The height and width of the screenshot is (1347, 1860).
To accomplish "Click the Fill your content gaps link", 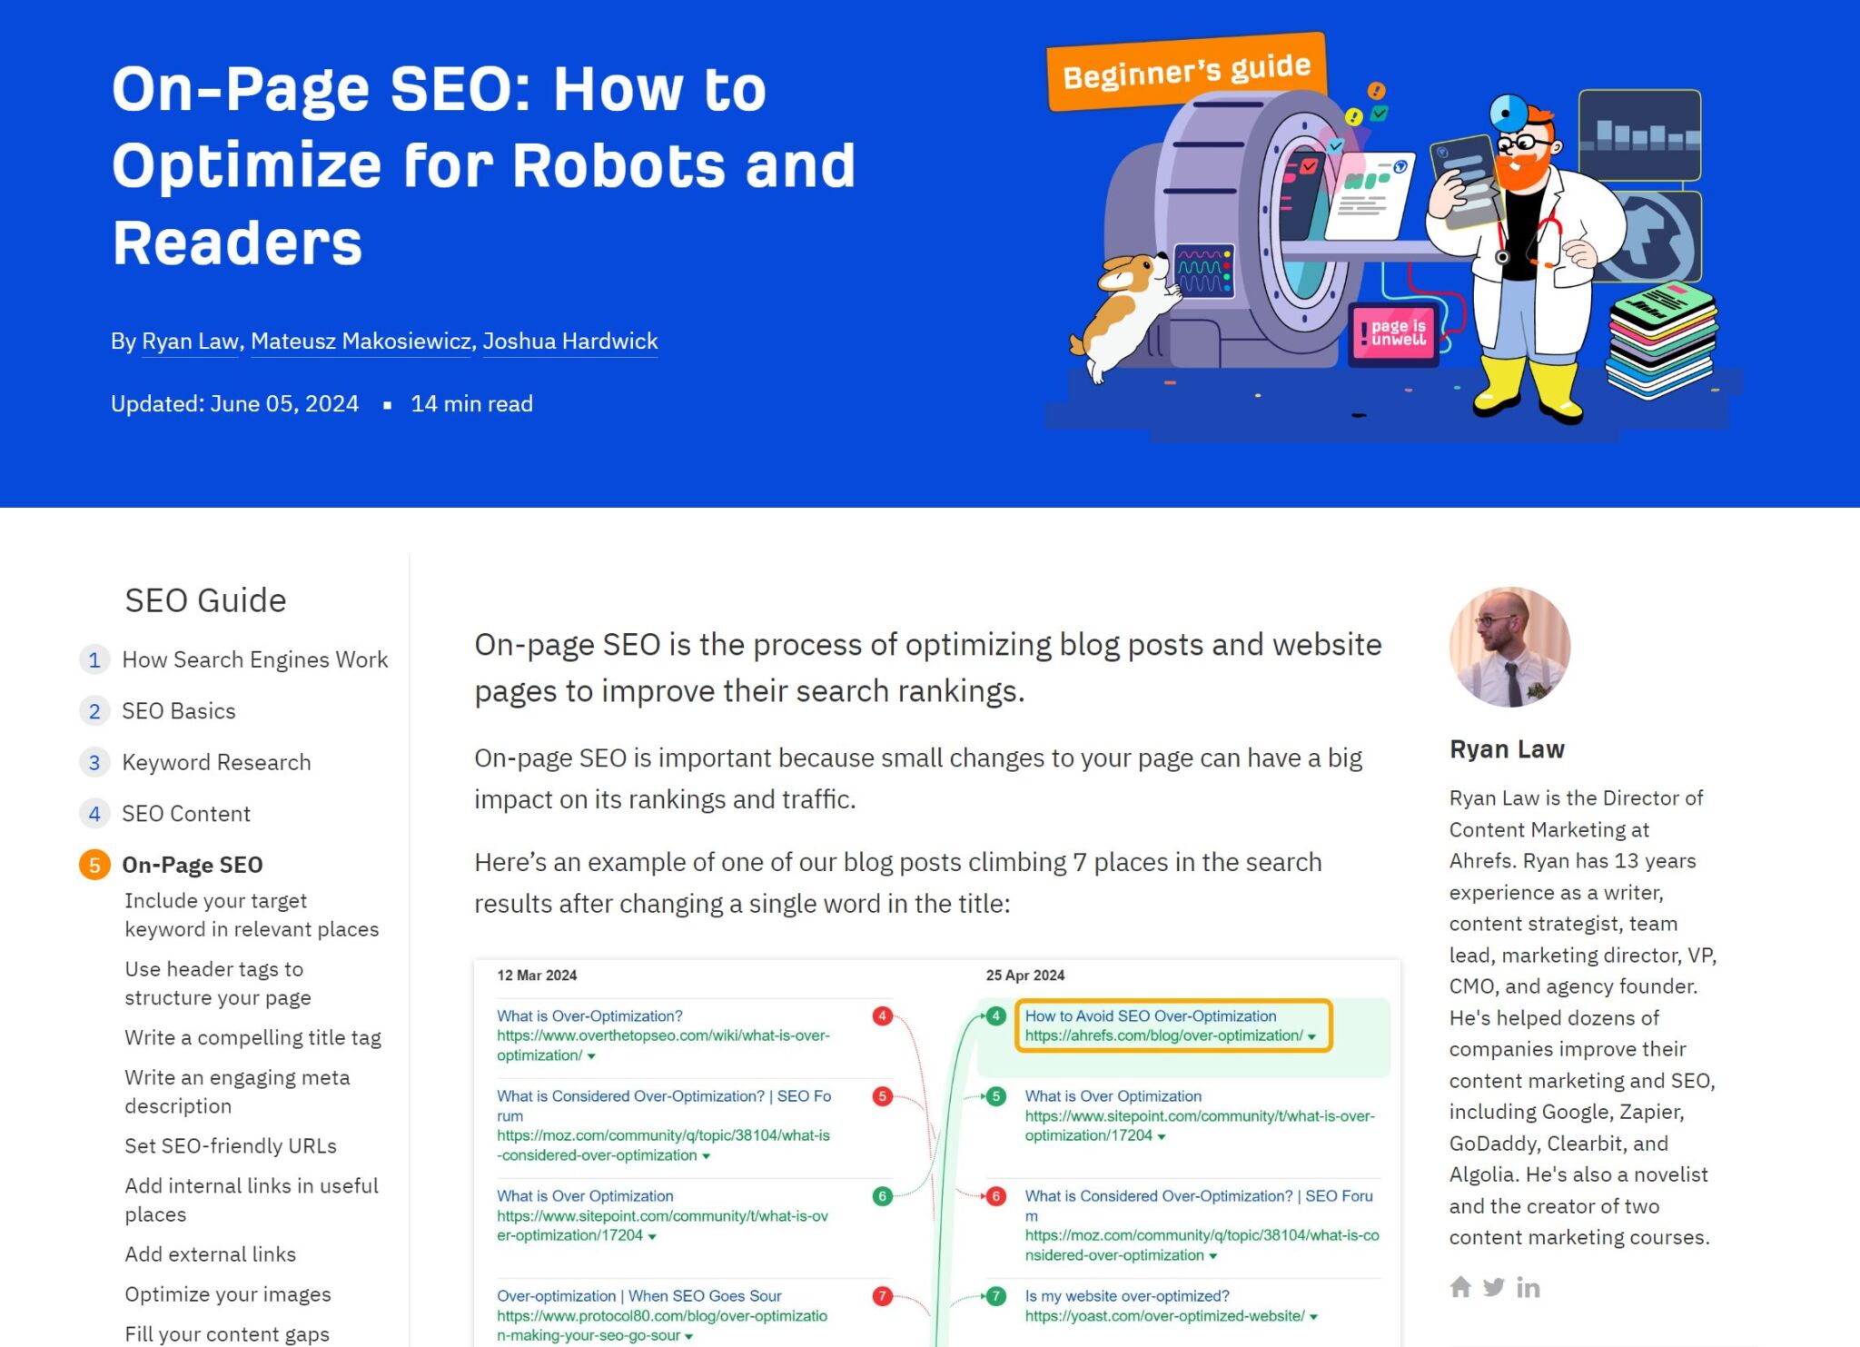I will [223, 1332].
